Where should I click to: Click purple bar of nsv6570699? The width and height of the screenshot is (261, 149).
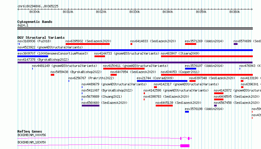click(235, 44)
